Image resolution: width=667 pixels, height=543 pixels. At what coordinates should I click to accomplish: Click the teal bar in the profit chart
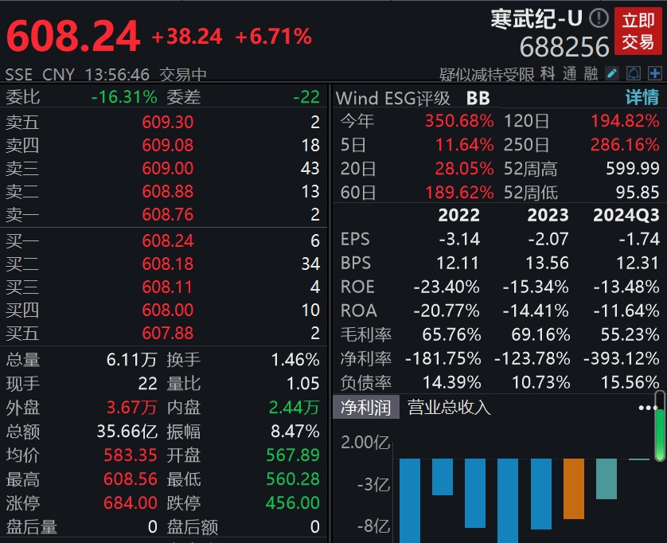(x=607, y=479)
